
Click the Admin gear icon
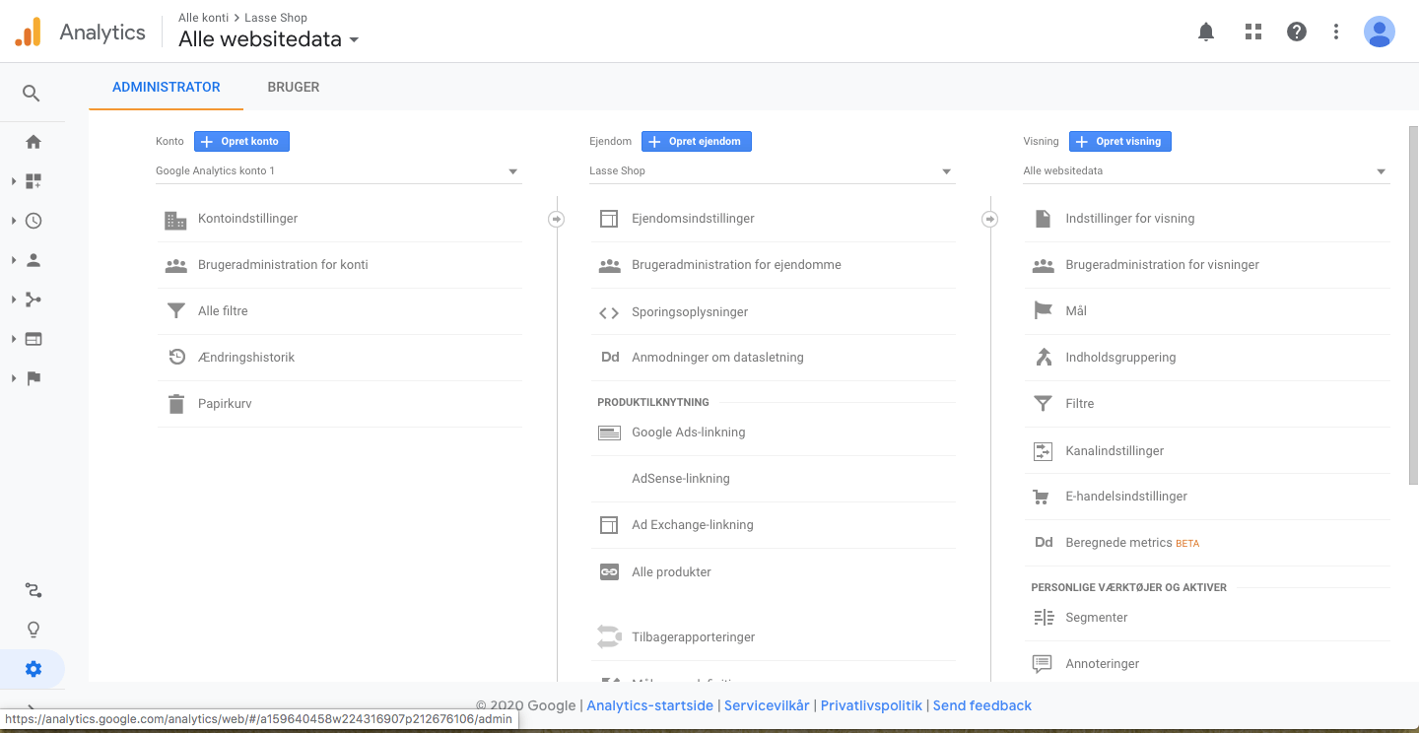pyautogui.click(x=34, y=670)
